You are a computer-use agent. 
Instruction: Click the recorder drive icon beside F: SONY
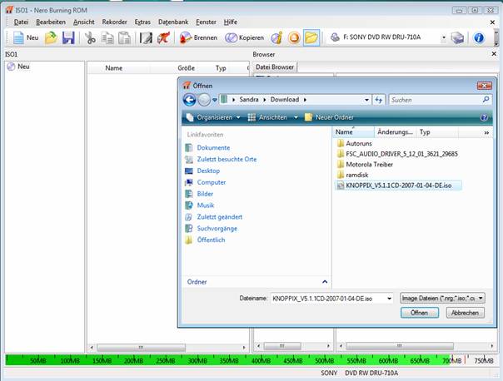[335, 37]
